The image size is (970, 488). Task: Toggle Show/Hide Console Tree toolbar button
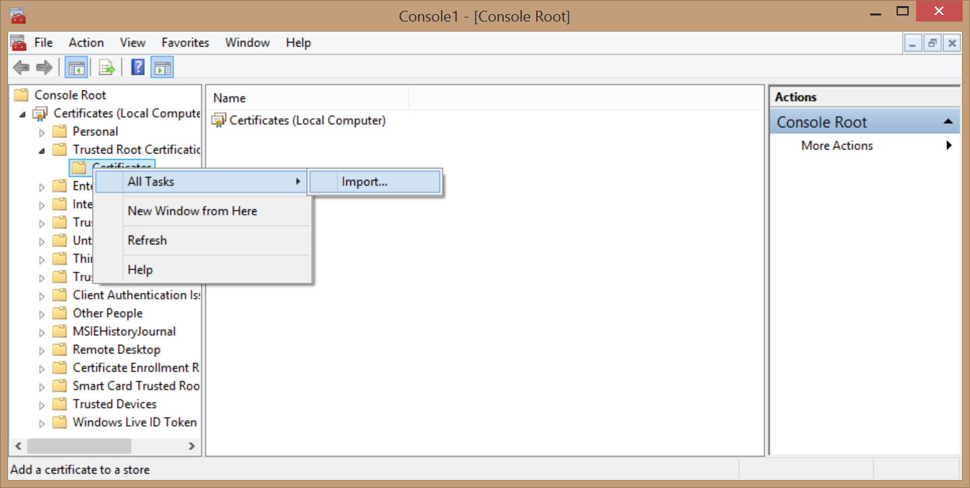coord(75,67)
